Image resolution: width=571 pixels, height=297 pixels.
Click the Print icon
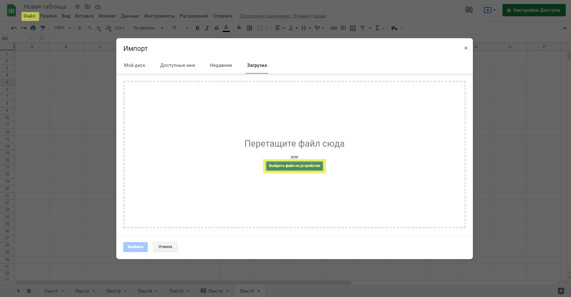point(33,28)
